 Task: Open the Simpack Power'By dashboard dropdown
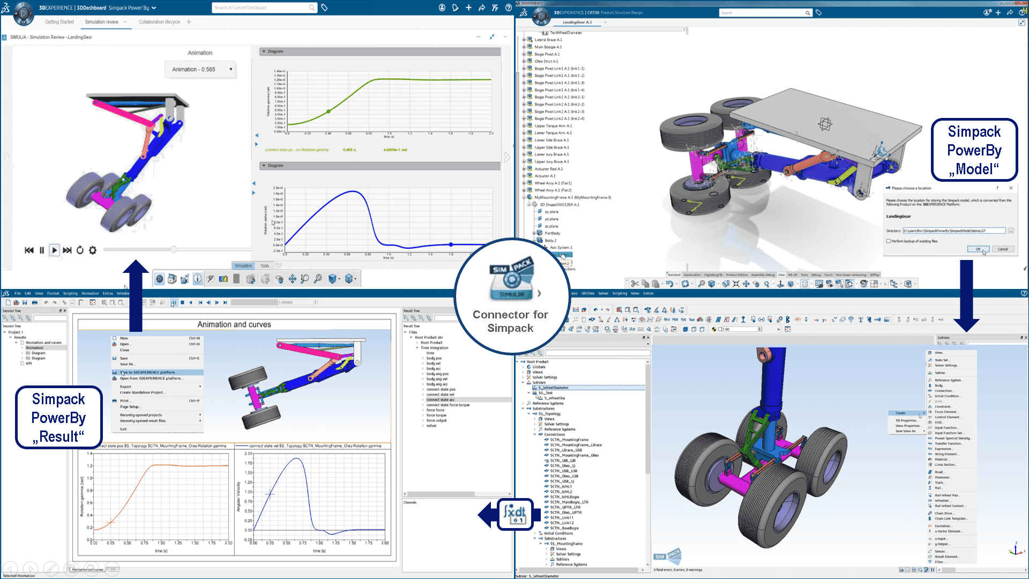154,8
